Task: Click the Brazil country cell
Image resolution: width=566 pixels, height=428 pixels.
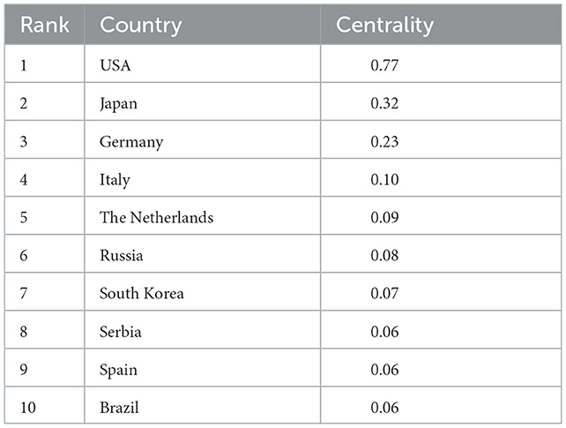Action: pos(119,408)
